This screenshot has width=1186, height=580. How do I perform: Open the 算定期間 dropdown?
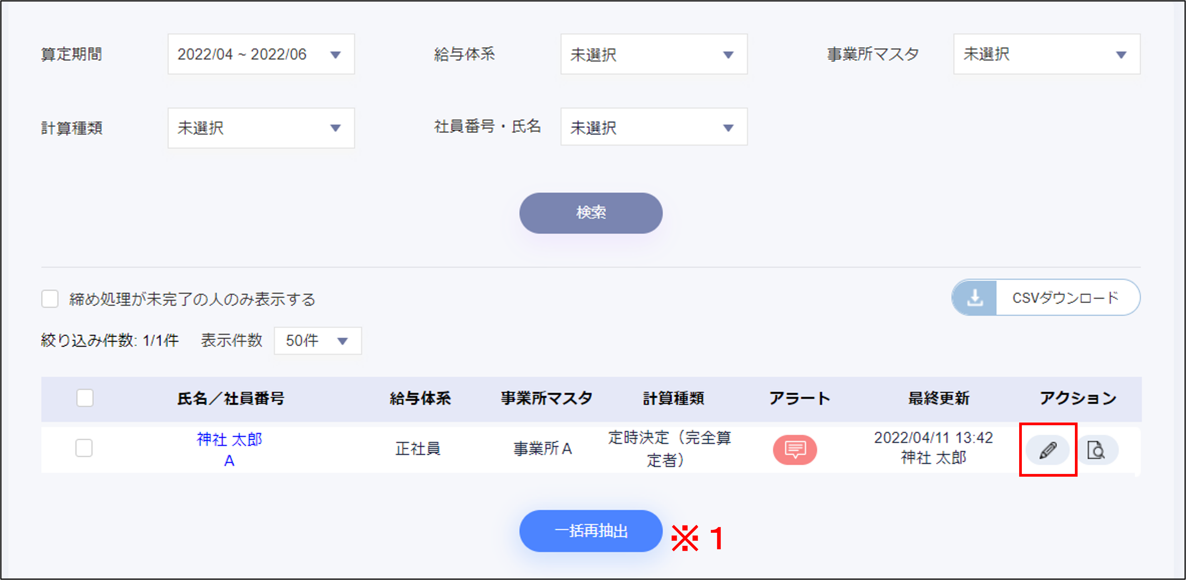261,54
